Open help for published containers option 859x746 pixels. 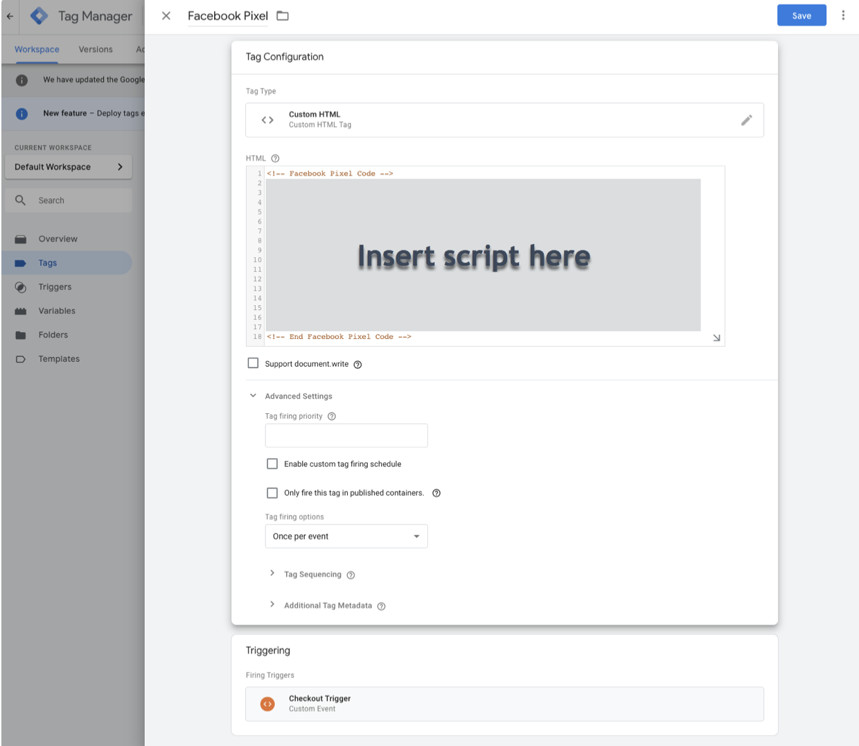436,493
